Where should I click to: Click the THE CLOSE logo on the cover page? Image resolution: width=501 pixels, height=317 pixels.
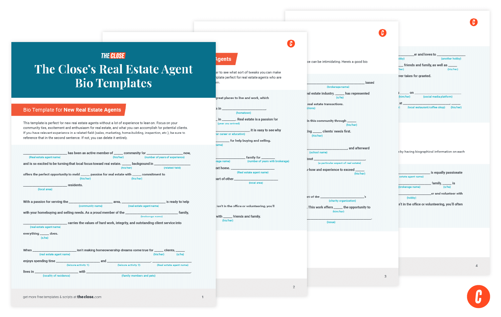(x=114, y=55)
